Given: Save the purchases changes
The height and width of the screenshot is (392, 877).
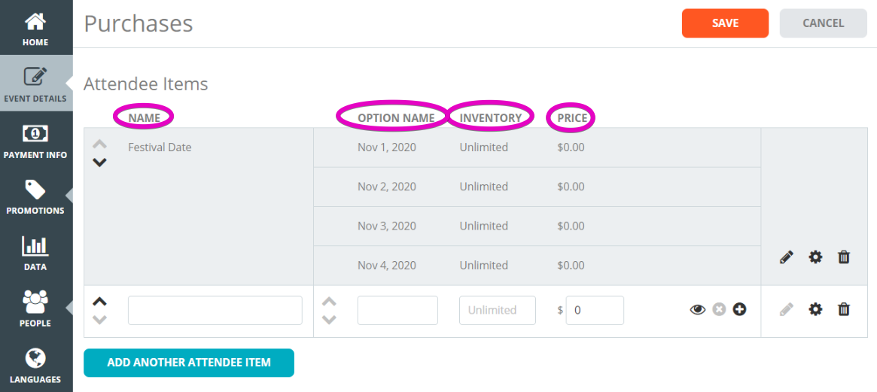Looking at the screenshot, I should click(x=725, y=23).
